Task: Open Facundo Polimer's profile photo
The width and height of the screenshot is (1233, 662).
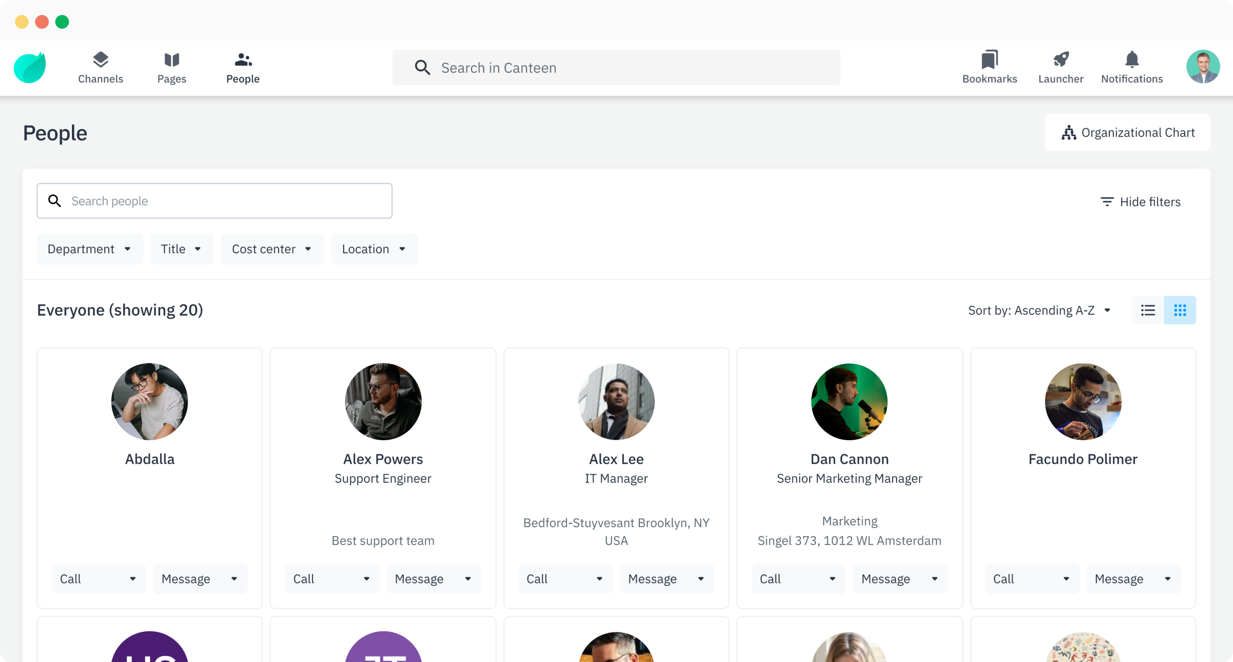Action: point(1083,402)
